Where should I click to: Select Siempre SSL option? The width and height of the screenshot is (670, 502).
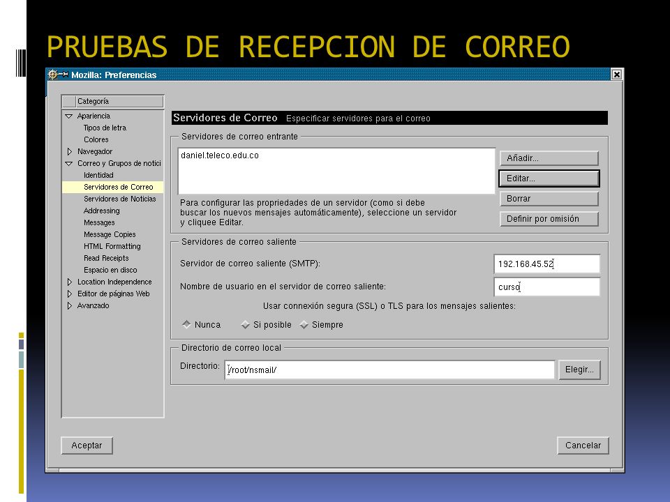pyautogui.click(x=304, y=325)
